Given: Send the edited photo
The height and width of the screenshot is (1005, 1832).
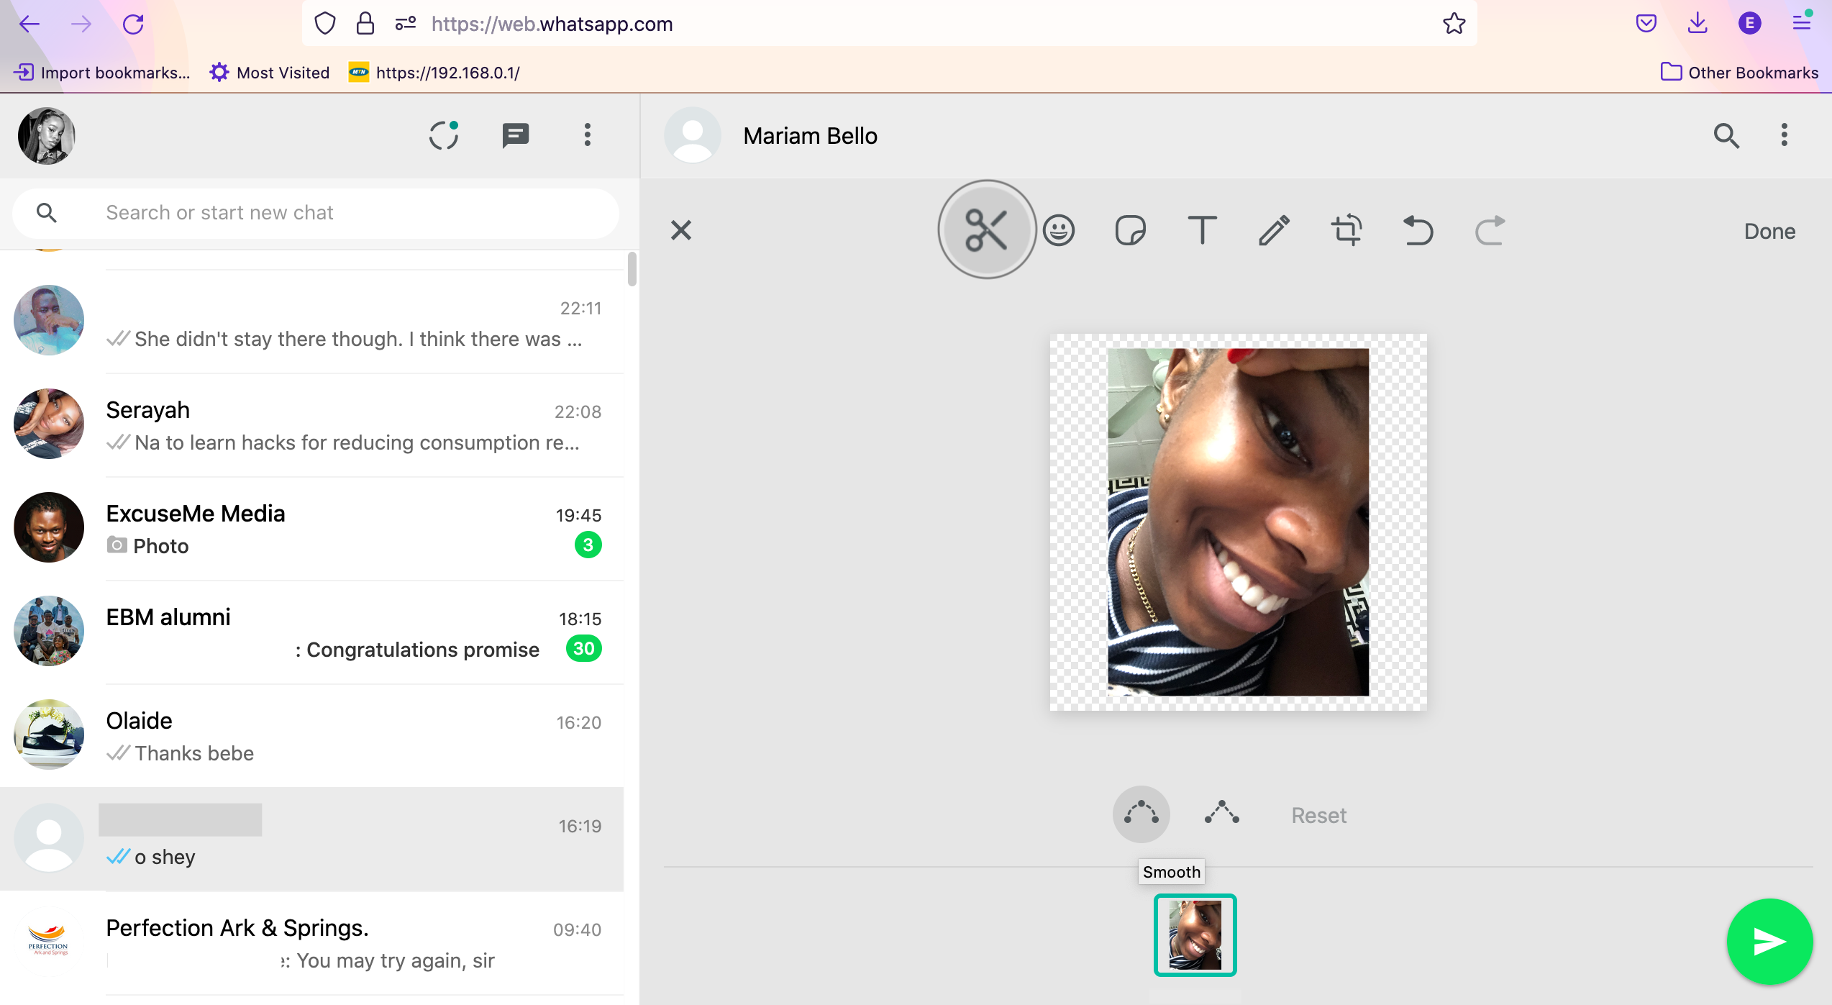Looking at the screenshot, I should click(x=1769, y=941).
